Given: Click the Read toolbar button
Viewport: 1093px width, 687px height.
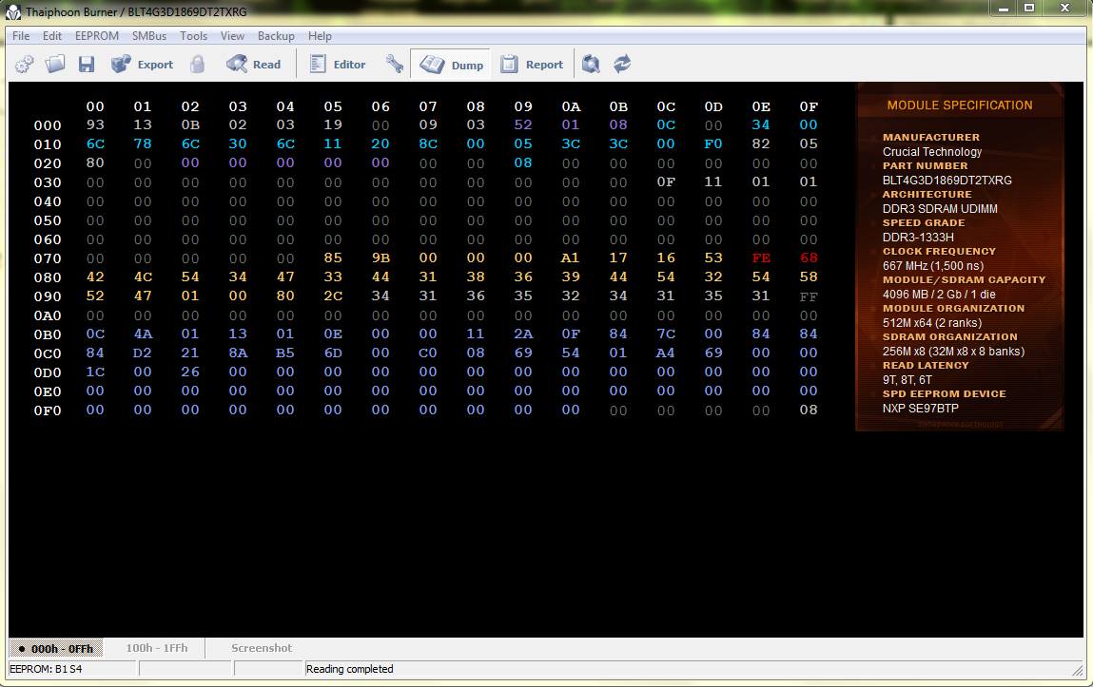Looking at the screenshot, I should [253, 64].
